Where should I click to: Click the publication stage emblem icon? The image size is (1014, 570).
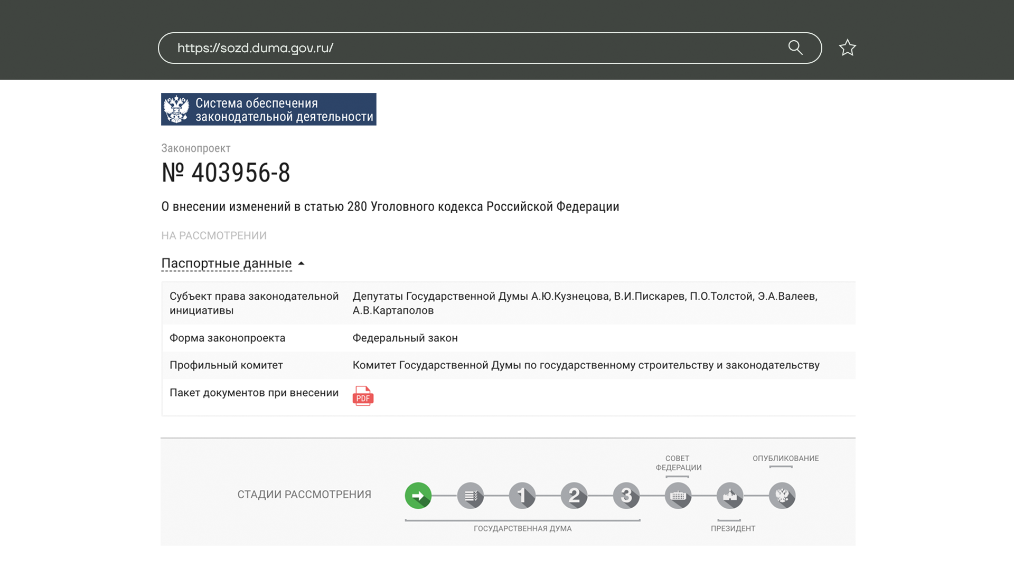click(x=782, y=496)
